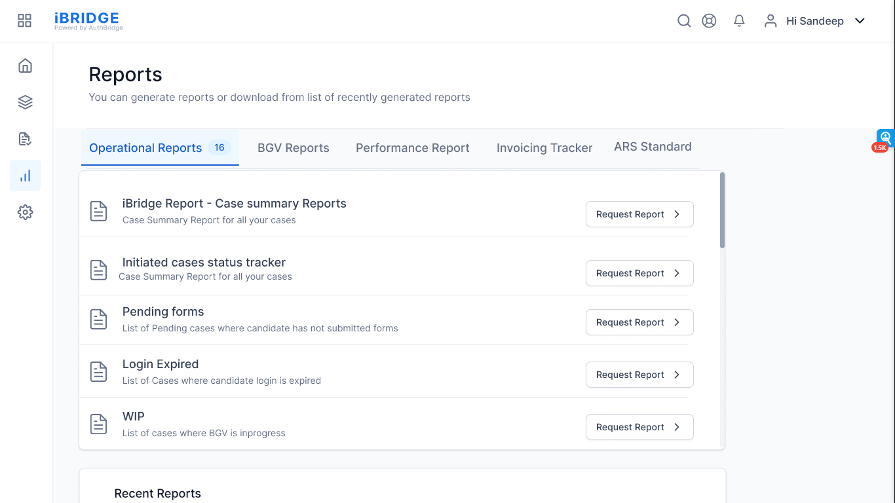
Task: Click the search magnifier icon
Action: [x=683, y=21]
